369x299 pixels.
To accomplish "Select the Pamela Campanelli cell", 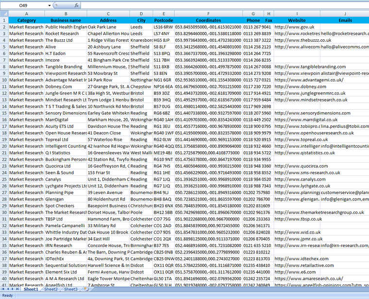I will tap(66, 225).
